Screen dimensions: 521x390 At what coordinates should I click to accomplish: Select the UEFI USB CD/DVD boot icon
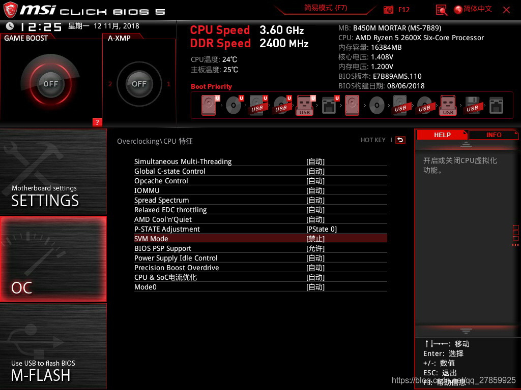coord(282,106)
